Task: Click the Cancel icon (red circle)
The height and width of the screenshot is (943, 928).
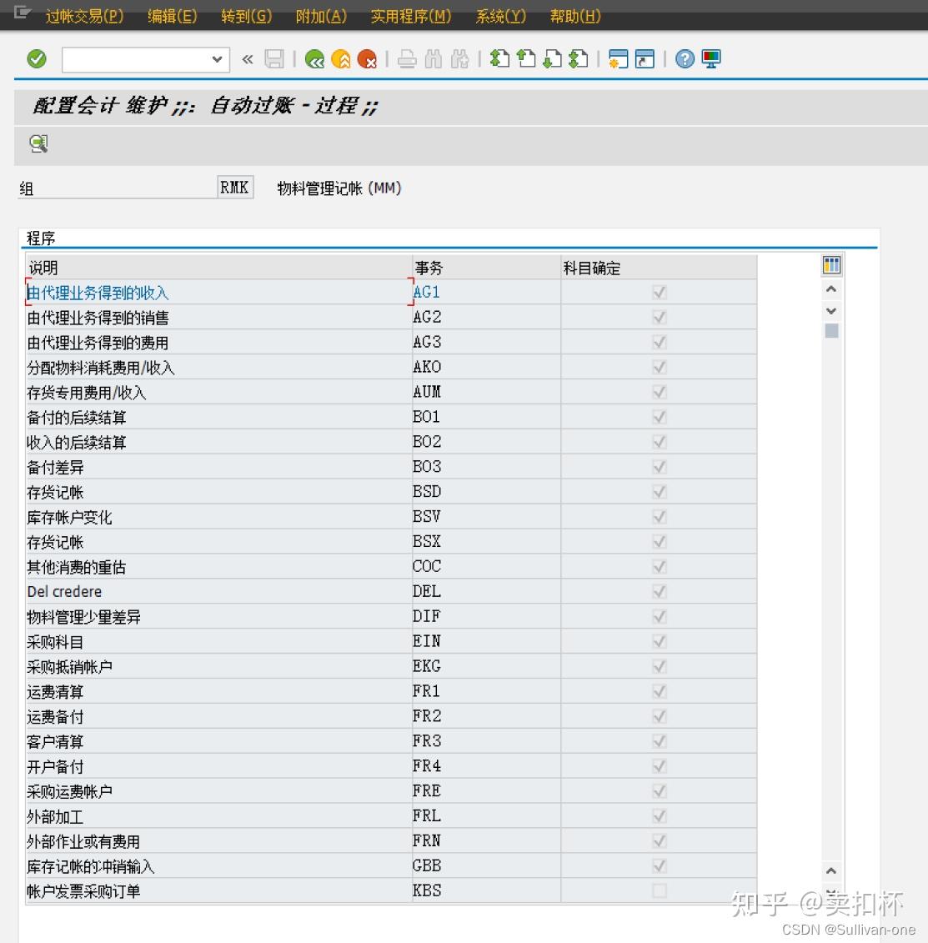Action: point(368,59)
